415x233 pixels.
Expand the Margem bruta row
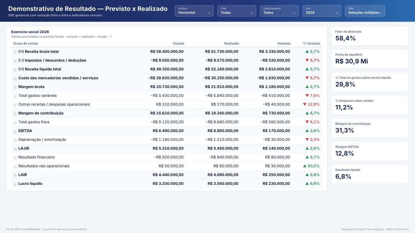point(15,87)
